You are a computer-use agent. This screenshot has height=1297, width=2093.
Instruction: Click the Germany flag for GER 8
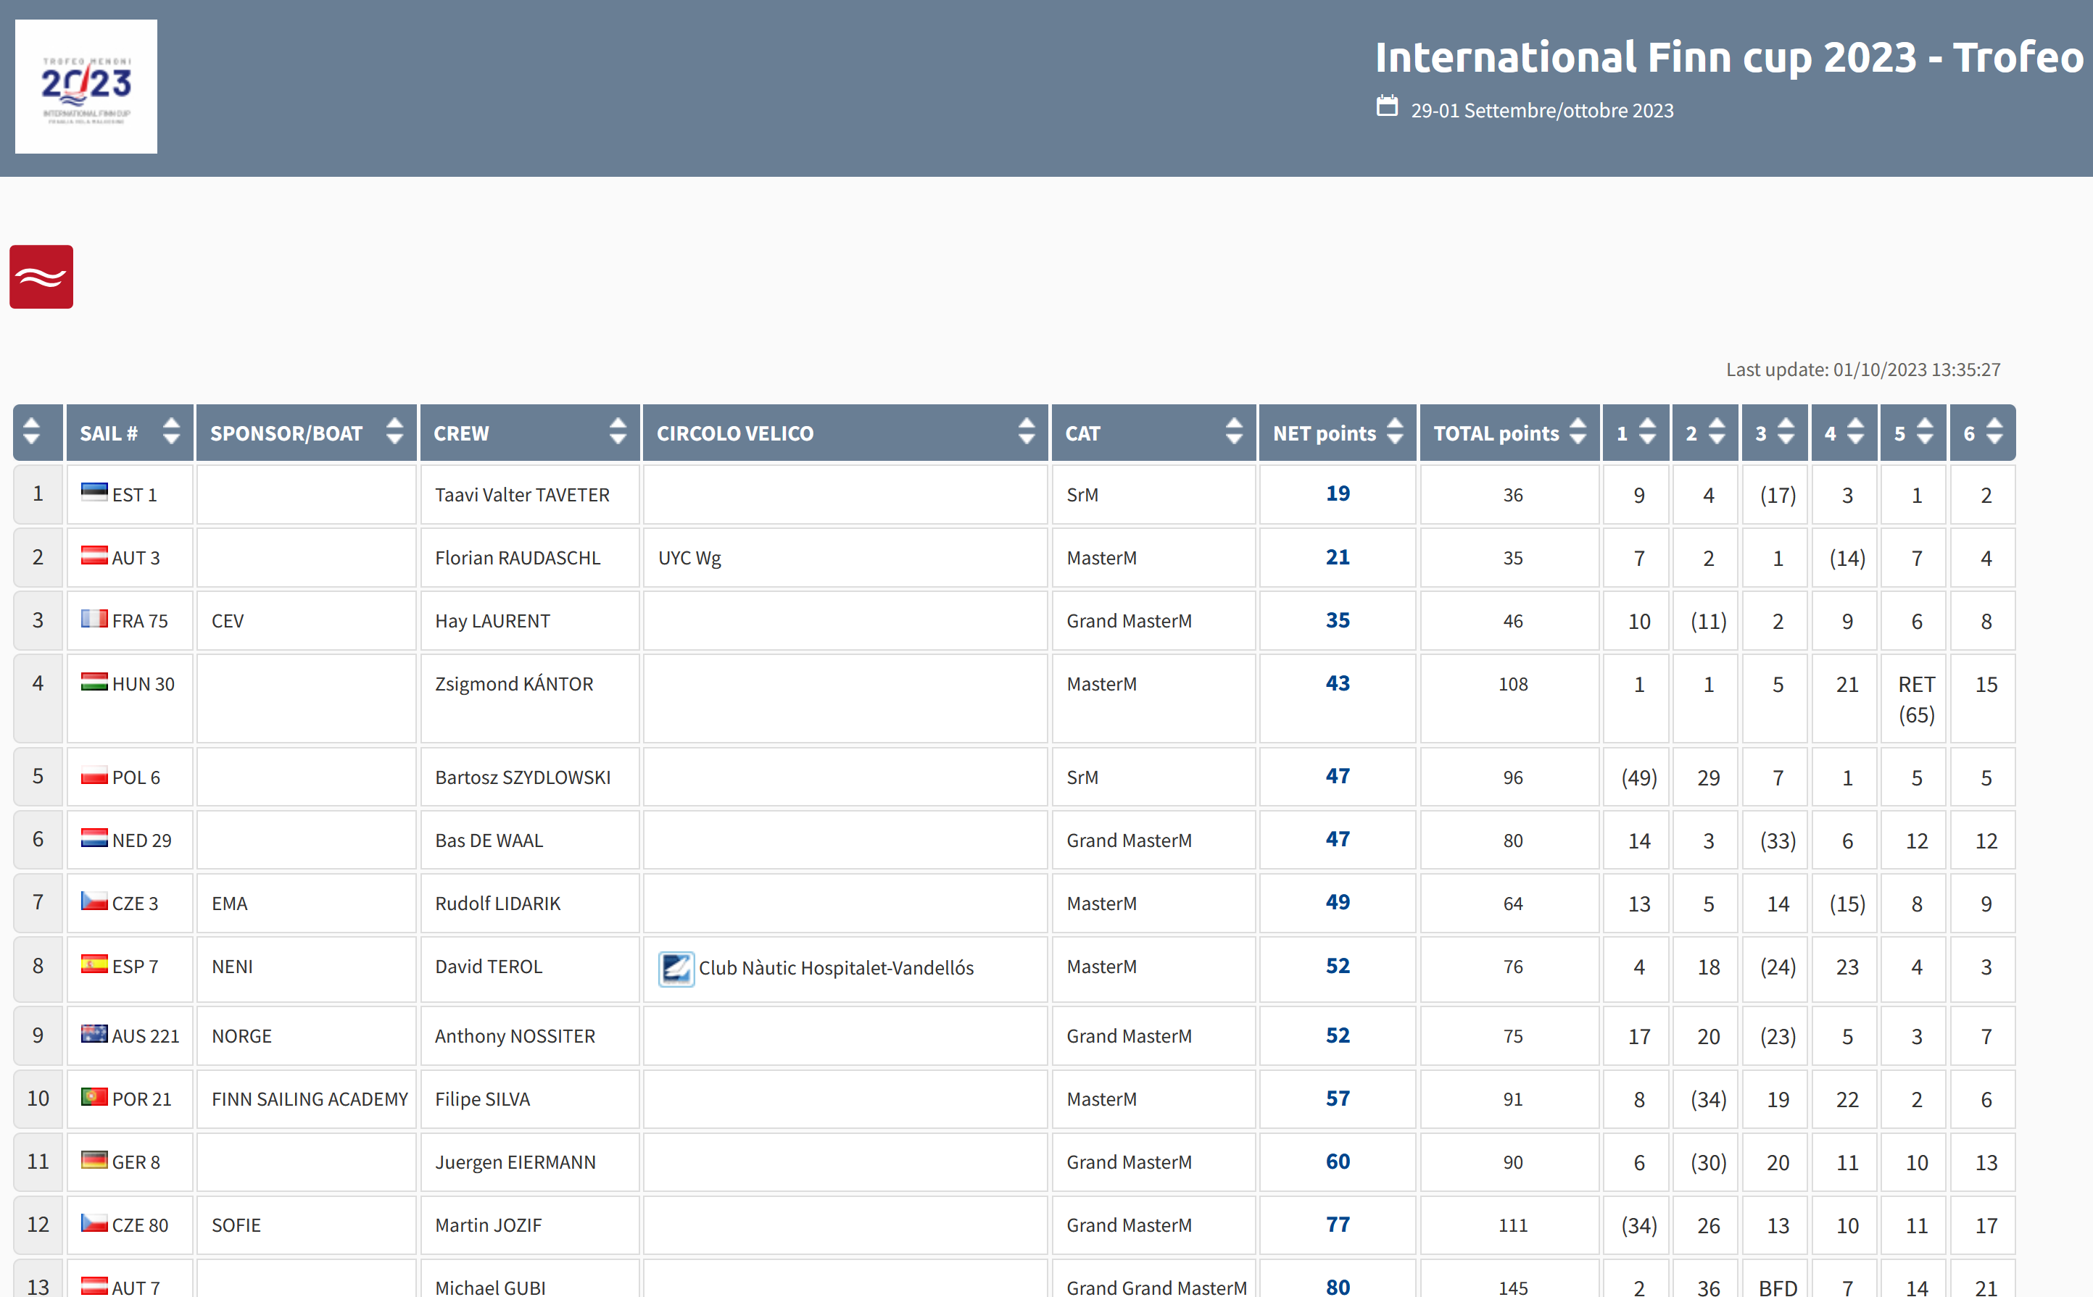(94, 1160)
